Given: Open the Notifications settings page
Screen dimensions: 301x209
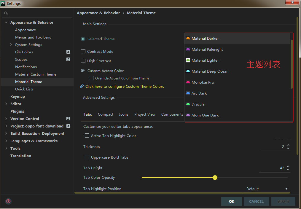Looking at the screenshot, I should pos(26,67).
